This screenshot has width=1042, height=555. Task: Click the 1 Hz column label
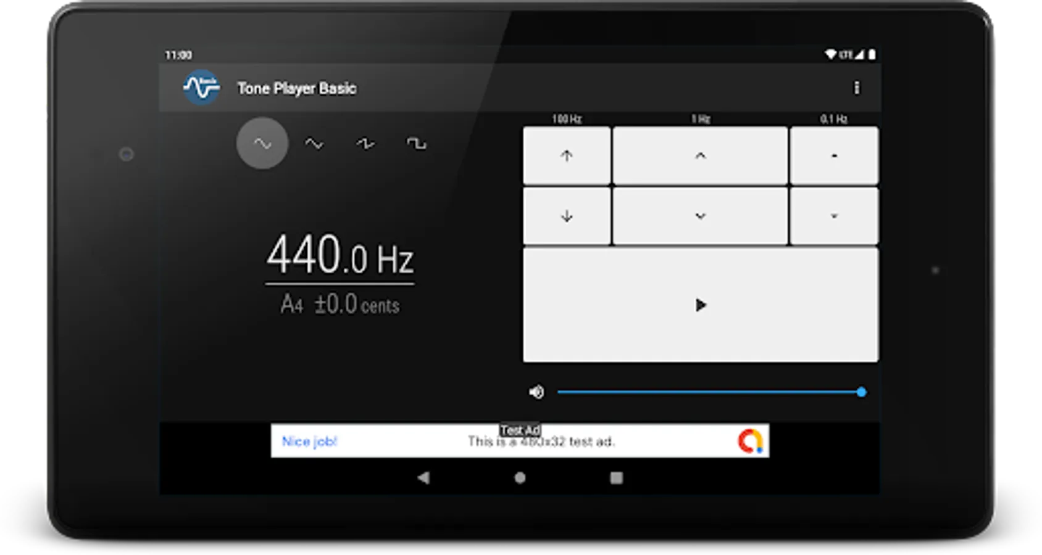(x=701, y=118)
